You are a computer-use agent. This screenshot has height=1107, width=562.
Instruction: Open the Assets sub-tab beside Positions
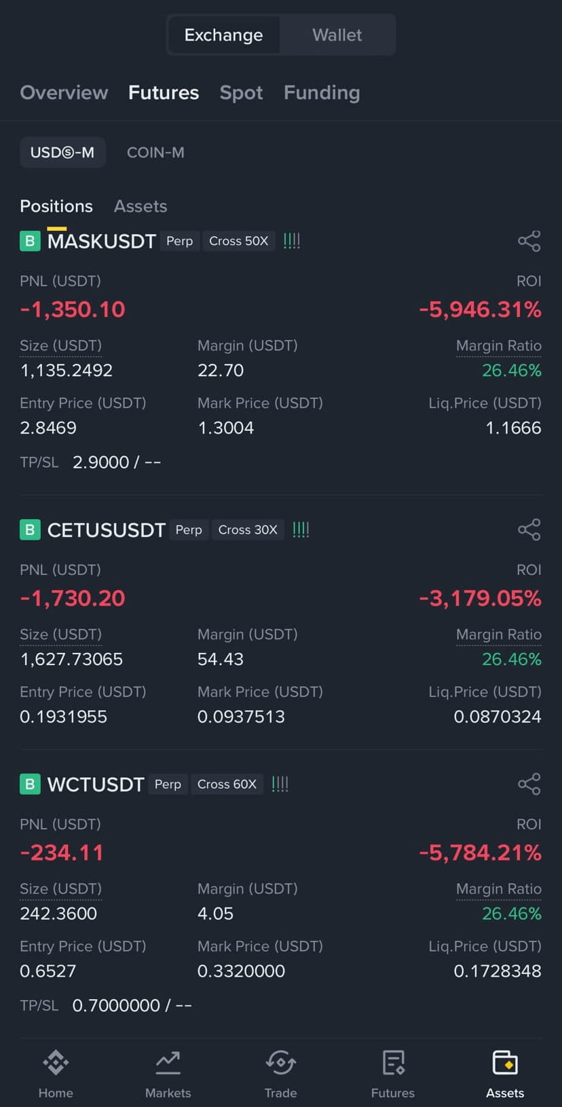(x=140, y=206)
